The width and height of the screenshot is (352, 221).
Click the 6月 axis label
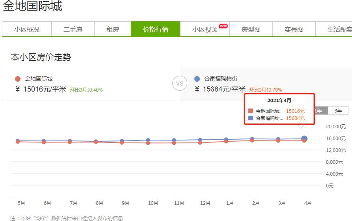tap(47, 203)
